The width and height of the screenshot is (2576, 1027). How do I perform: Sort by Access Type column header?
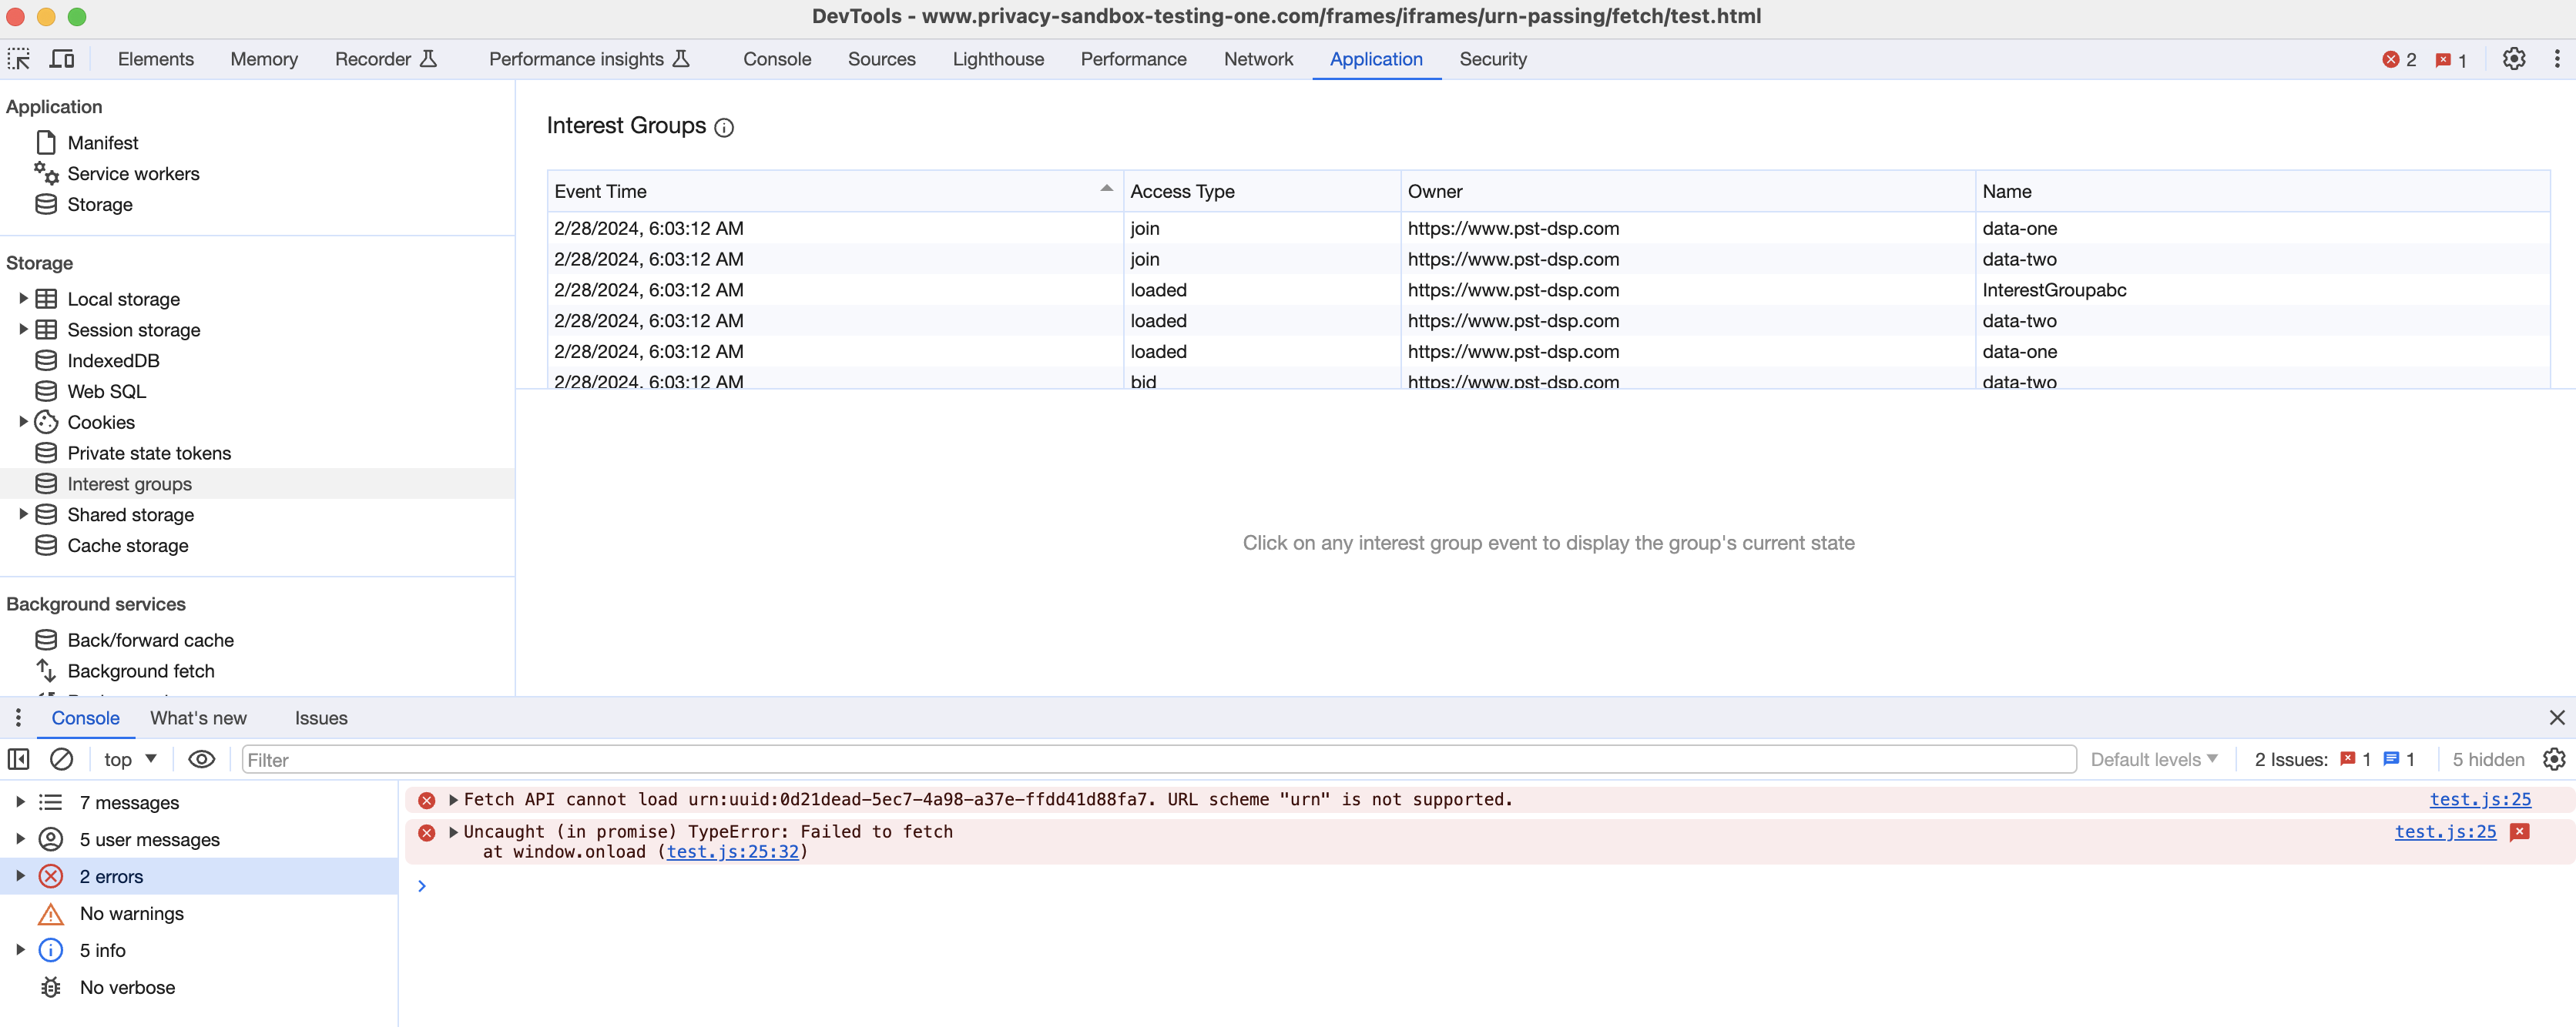pos(1261,191)
